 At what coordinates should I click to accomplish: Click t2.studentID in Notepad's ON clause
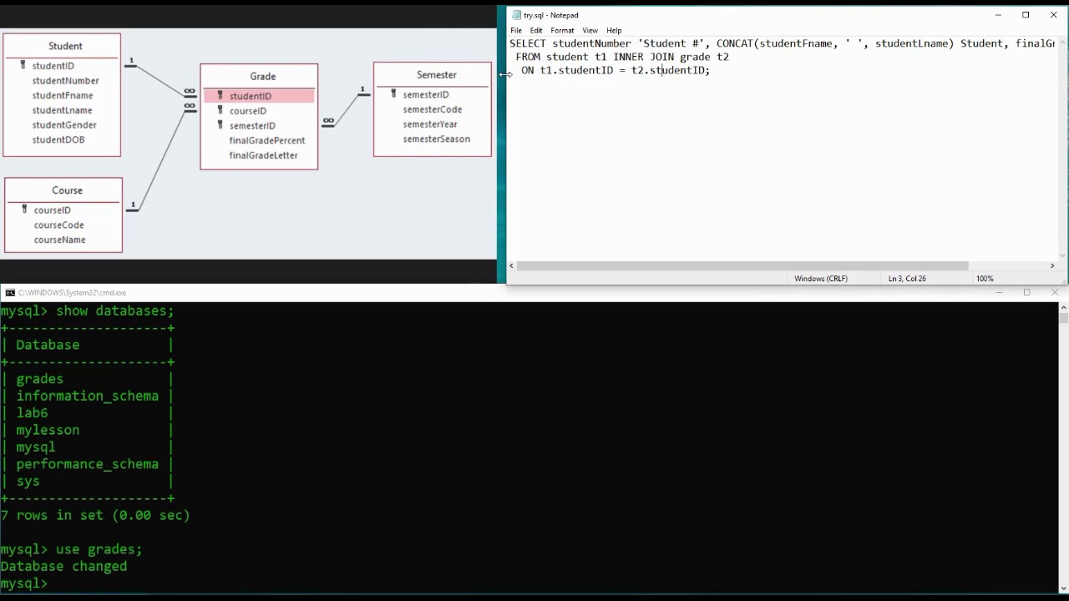(667, 70)
